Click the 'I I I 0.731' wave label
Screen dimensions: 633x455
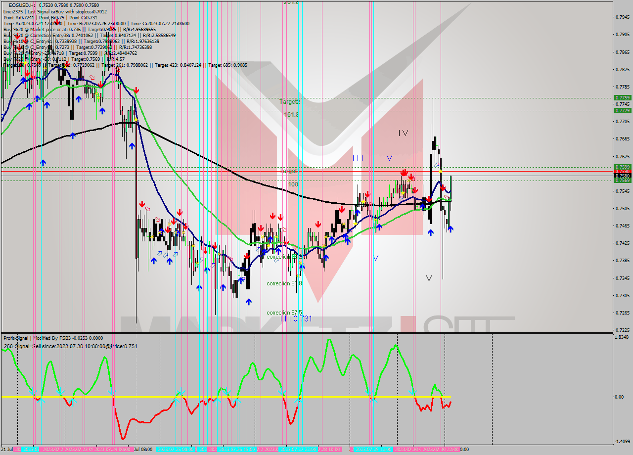pyautogui.click(x=296, y=319)
